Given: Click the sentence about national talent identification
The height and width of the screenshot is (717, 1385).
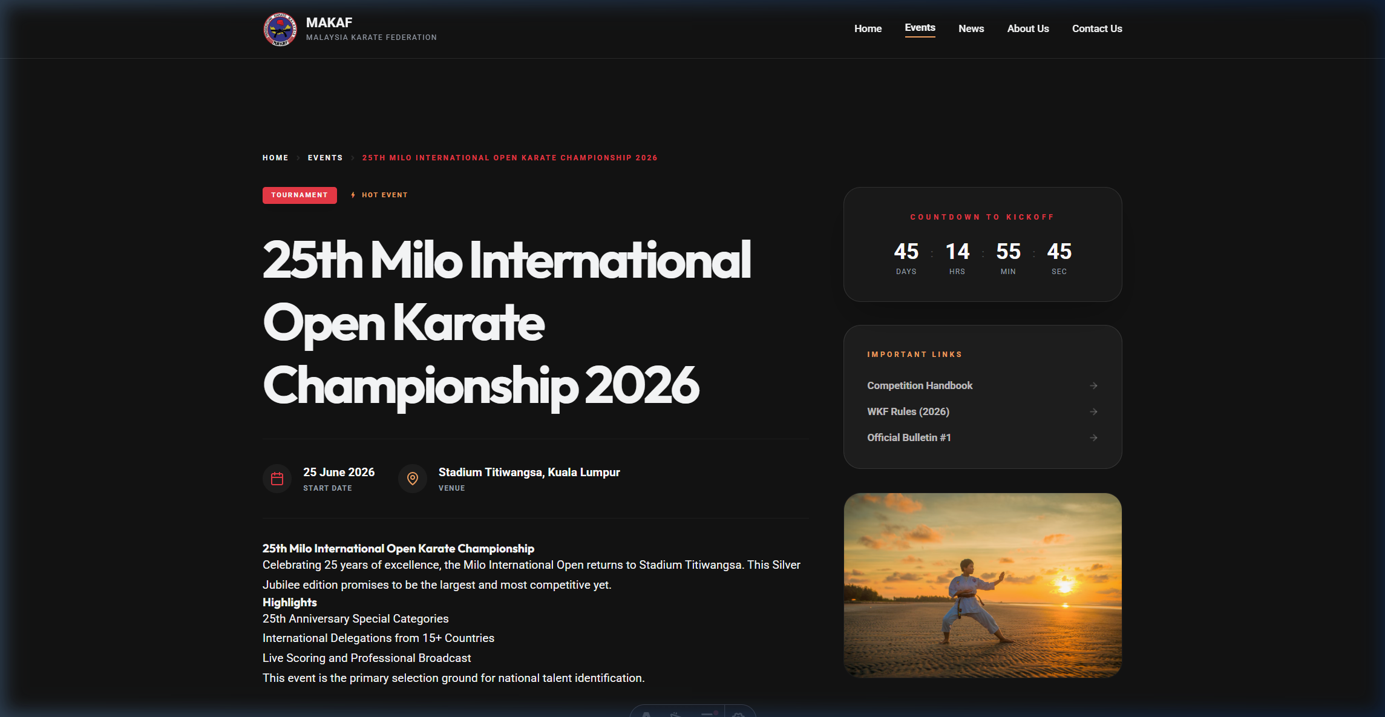Looking at the screenshot, I should point(454,678).
